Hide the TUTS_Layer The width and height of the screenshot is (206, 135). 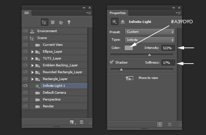(25, 58)
